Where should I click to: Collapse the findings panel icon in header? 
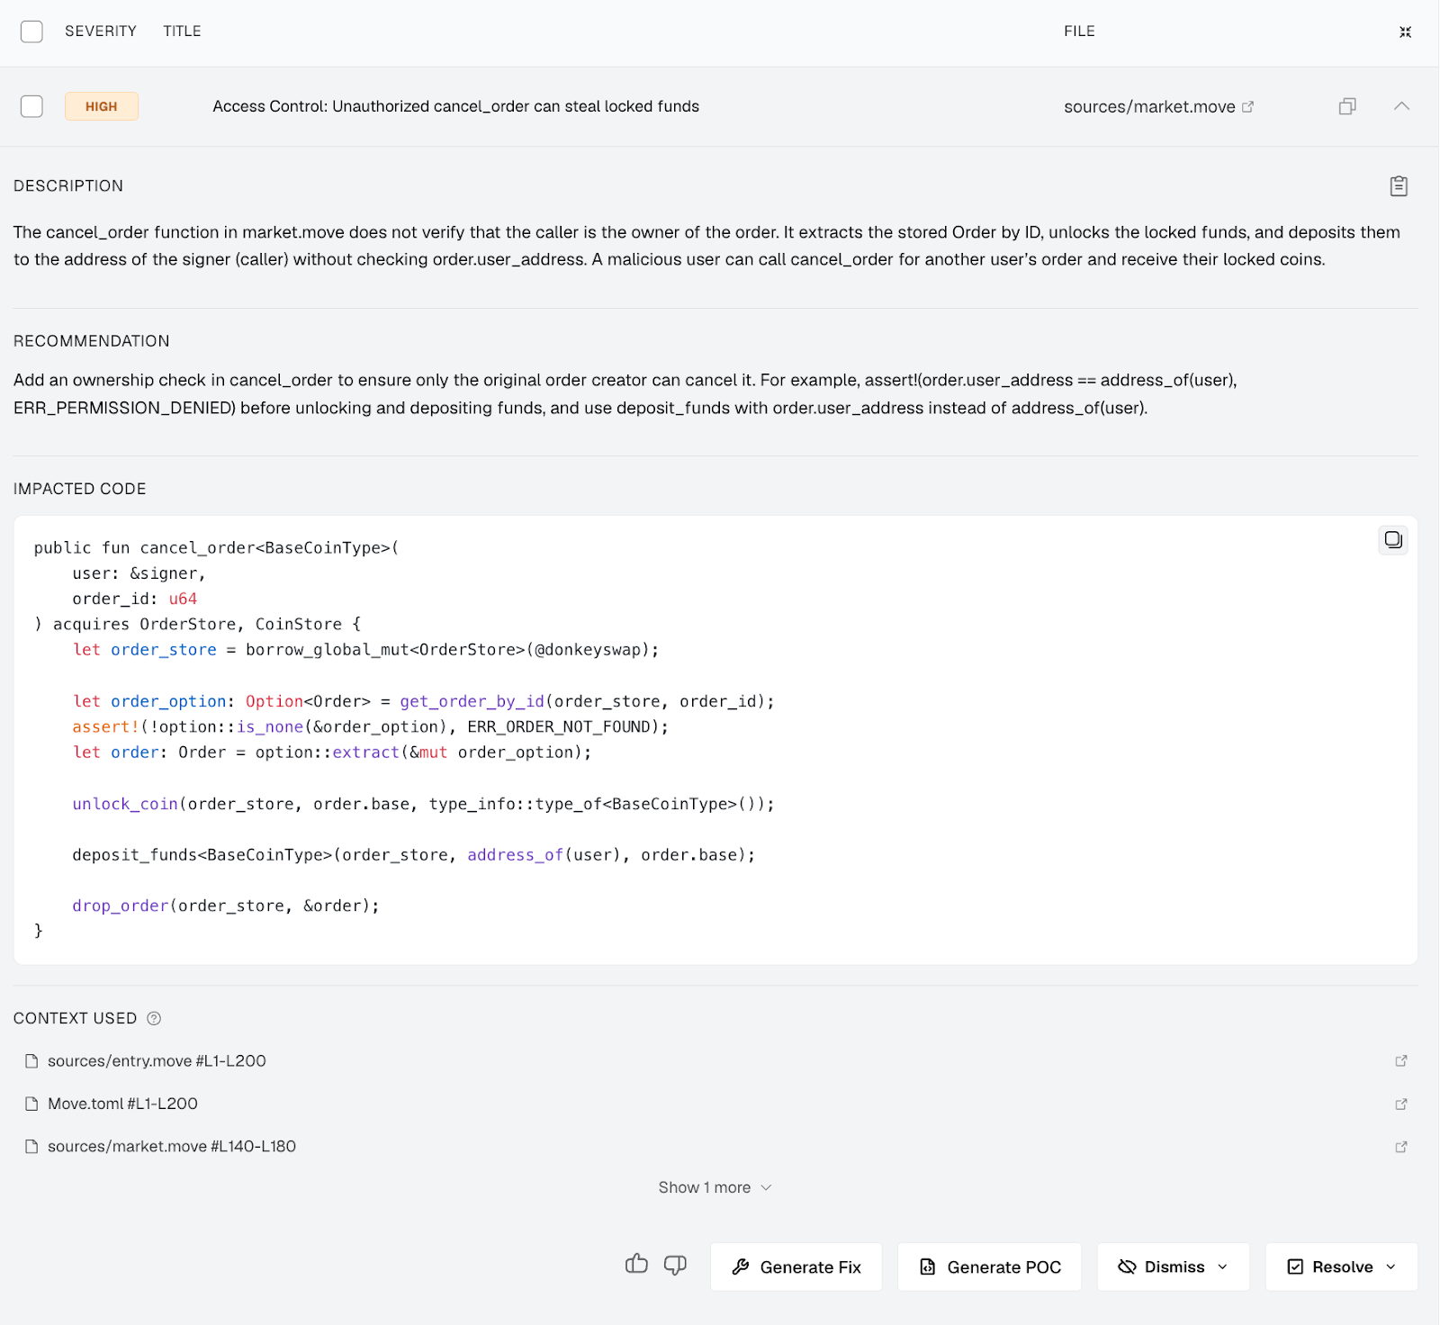1405,32
